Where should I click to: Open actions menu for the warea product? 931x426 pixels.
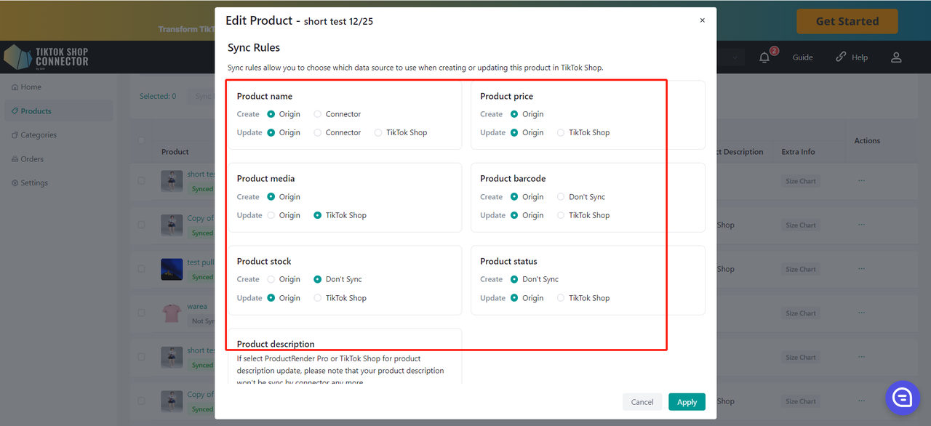pos(861,313)
